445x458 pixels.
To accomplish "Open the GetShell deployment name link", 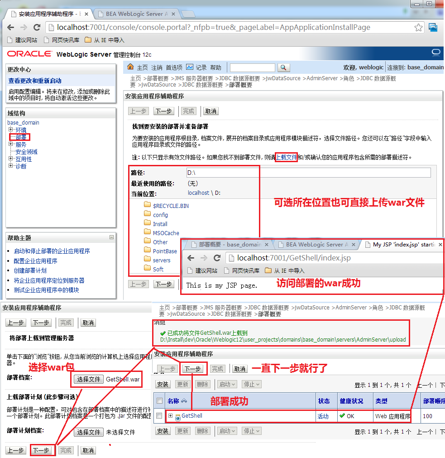I will point(191,415).
